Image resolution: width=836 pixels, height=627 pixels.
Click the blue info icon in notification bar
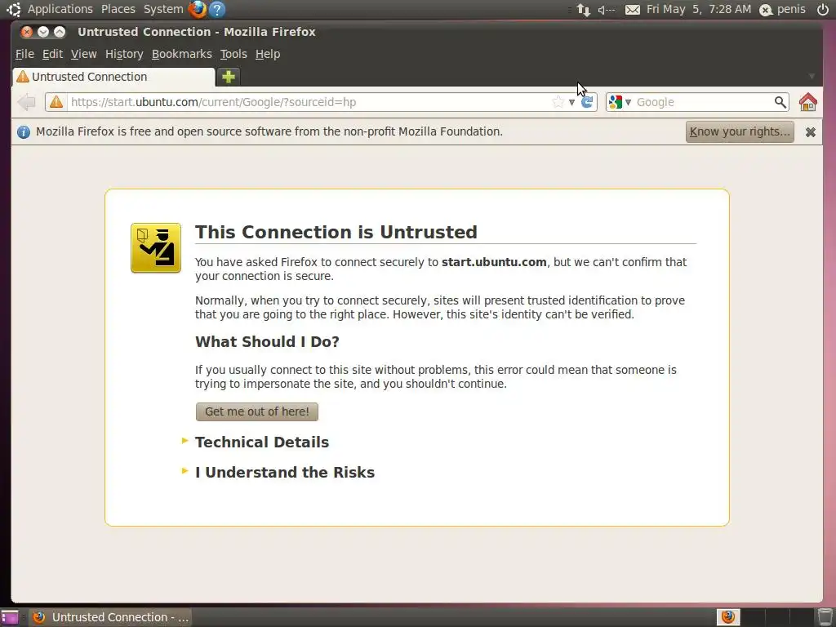click(24, 131)
